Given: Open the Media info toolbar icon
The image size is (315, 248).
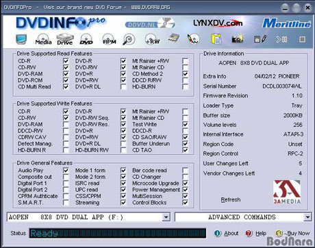Looking at the screenshot, I should pos(43,39).
